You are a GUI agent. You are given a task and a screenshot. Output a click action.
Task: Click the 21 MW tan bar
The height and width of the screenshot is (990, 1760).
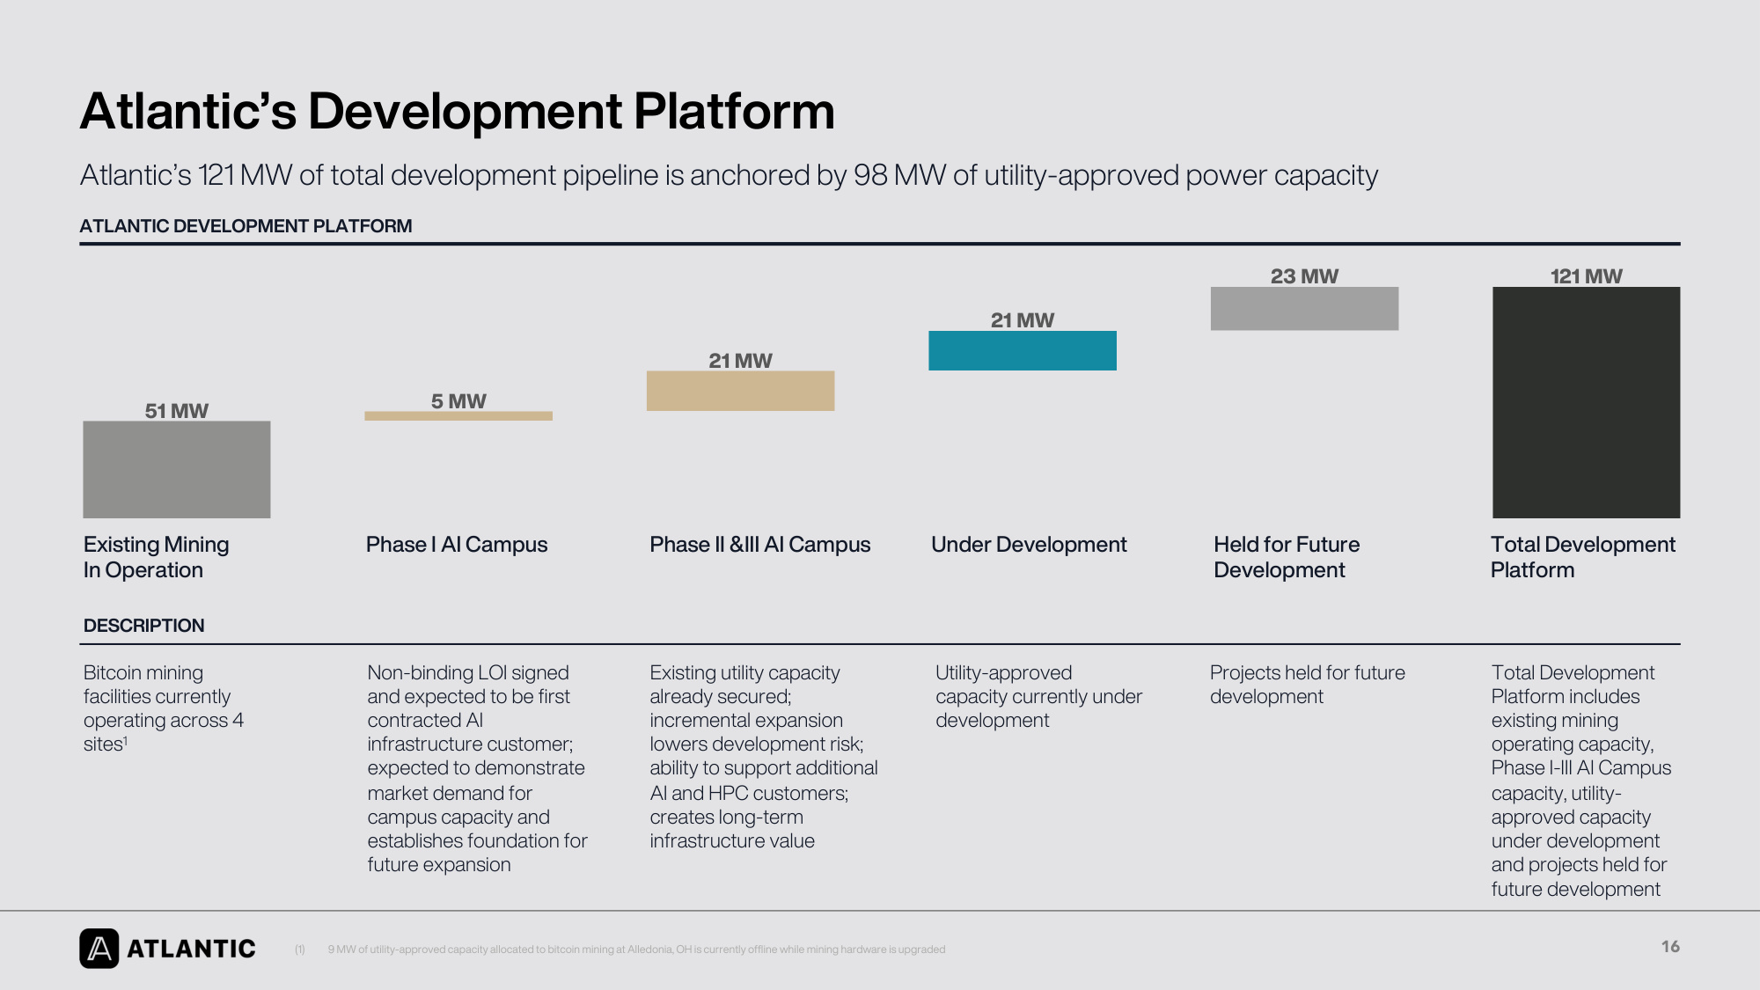pyautogui.click(x=740, y=391)
